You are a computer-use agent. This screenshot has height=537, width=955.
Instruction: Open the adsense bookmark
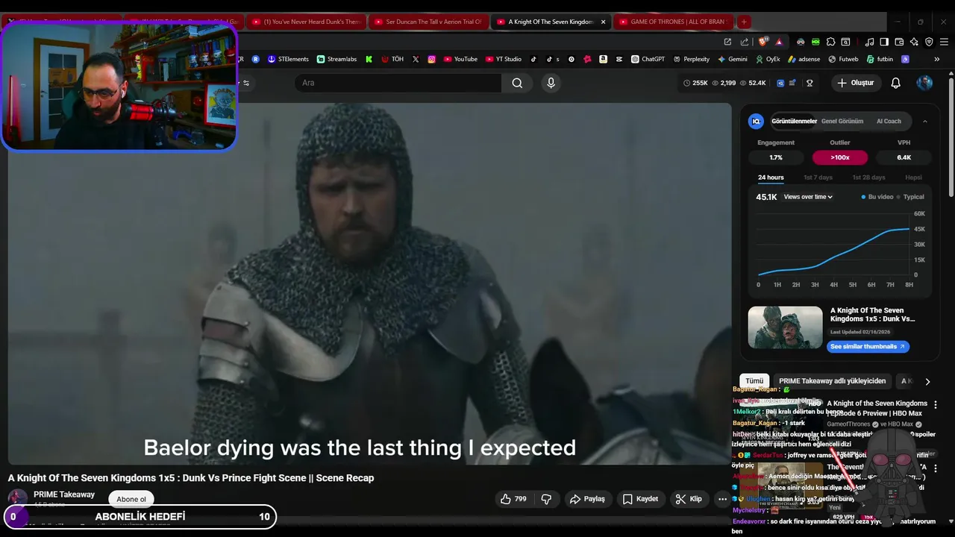pyautogui.click(x=804, y=59)
